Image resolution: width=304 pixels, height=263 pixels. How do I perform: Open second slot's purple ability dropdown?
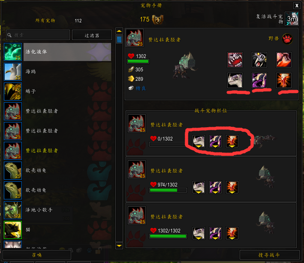(x=215, y=187)
